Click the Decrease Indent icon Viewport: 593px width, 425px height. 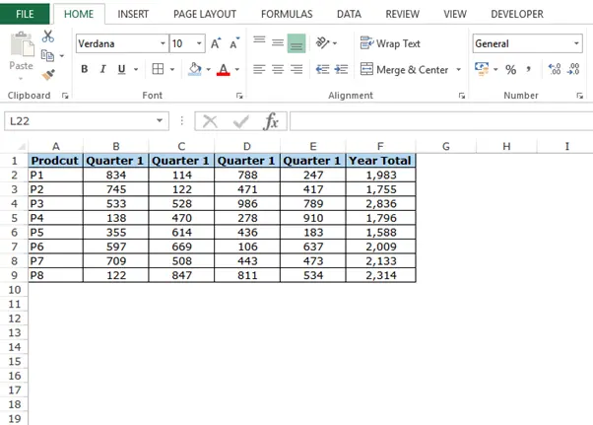click(322, 69)
